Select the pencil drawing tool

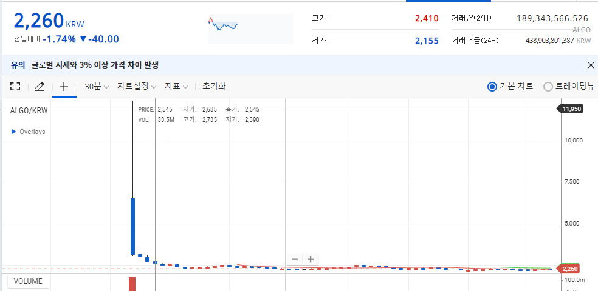39,86
